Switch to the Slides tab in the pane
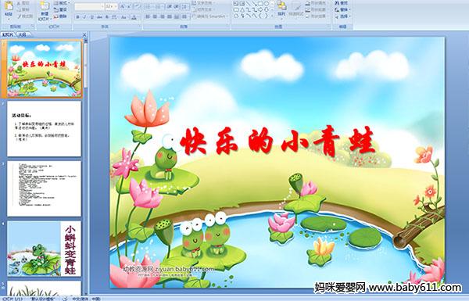This screenshot has width=469, height=301. (8, 34)
